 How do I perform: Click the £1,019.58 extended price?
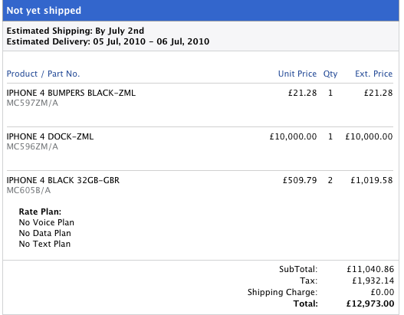coord(372,180)
